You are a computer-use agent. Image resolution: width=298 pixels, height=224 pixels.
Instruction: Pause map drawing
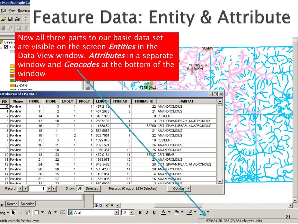click(112, 205)
